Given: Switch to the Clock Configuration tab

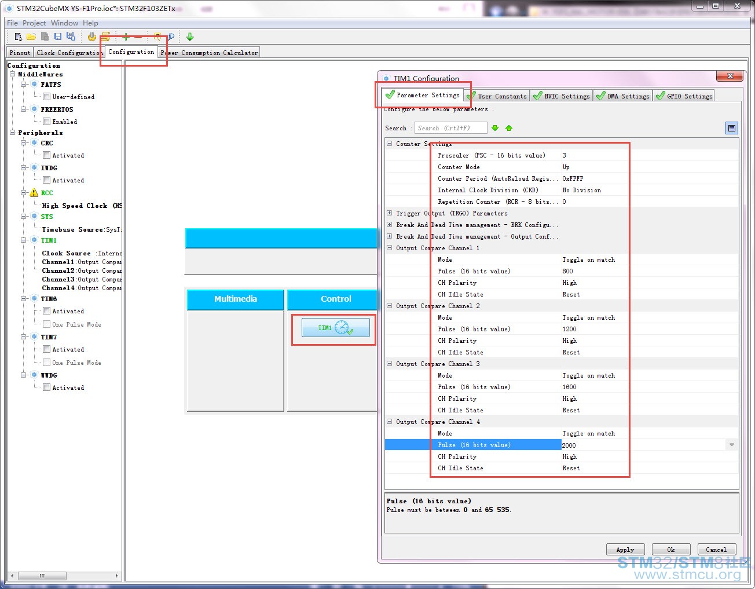Looking at the screenshot, I should (69, 53).
